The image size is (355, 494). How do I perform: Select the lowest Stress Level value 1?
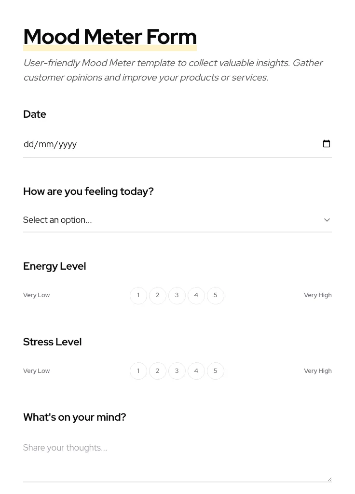[x=138, y=370]
